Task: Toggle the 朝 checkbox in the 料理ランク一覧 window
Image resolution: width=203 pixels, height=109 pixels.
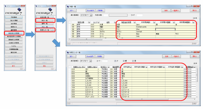Action: click(x=124, y=61)
